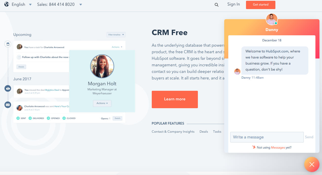
Task: Open the Here's Your Co... email link
Action: pos(62,106)
